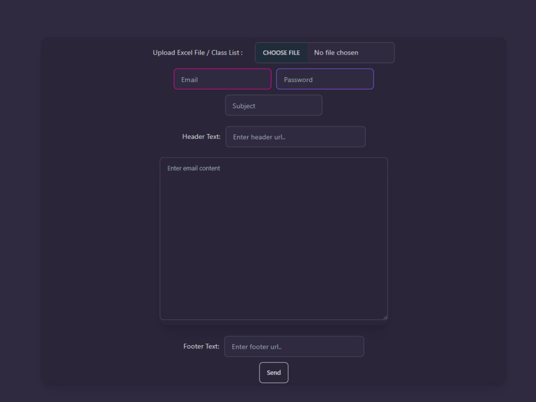The image size is (536, 402).
Task: Click the 'Header Text:' label
Action: [x=201, y=136]
